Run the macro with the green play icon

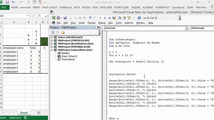coord(100,18)
